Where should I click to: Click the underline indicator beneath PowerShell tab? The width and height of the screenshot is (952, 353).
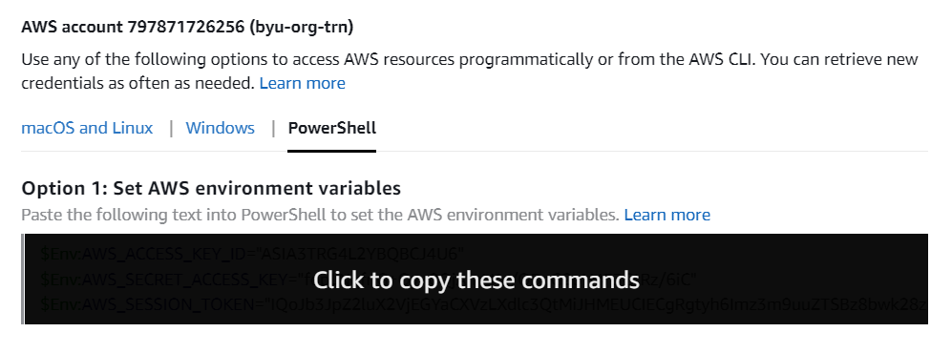pos(332,151)
